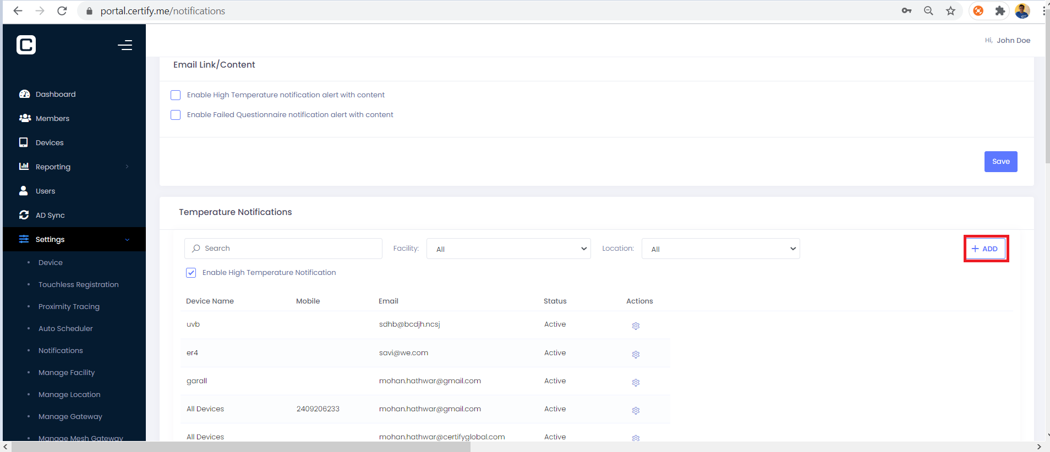Click the browser address bar URL
This screenshot has height=452, width=1050.
pos(162,11)
